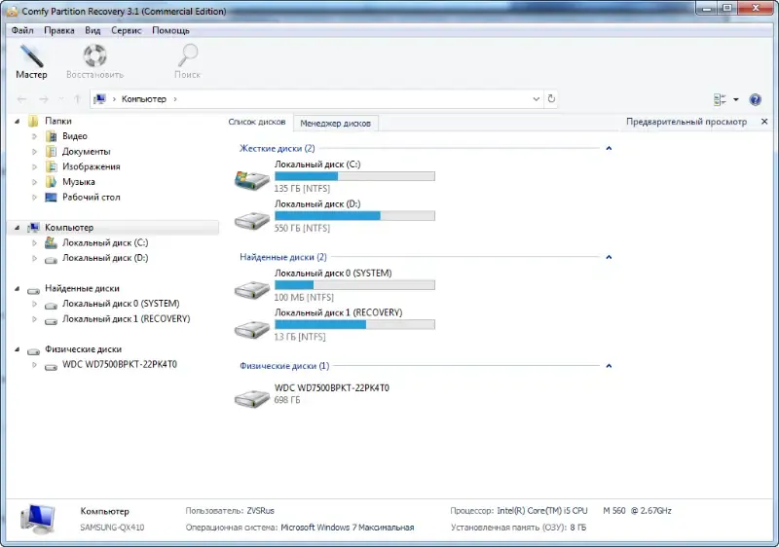Click the Физические диски tree icon
Viewport: 779px width, 547px height.
tap(33, 350)
